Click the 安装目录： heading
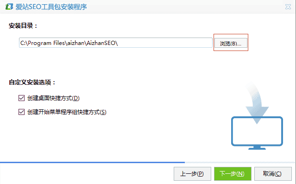This screenshot has height=184, width=296. pyautogui.click(x=23, y=25)
